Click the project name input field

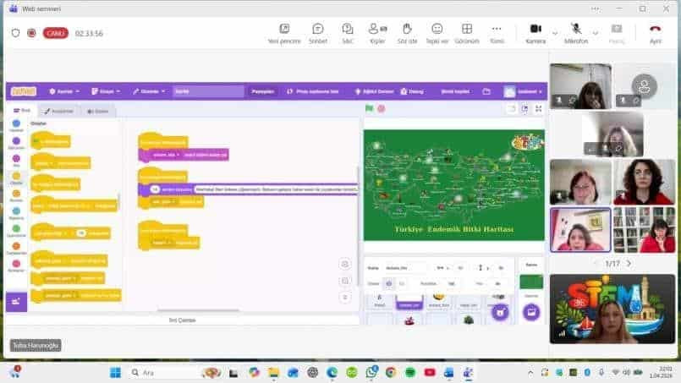point(208,91)
